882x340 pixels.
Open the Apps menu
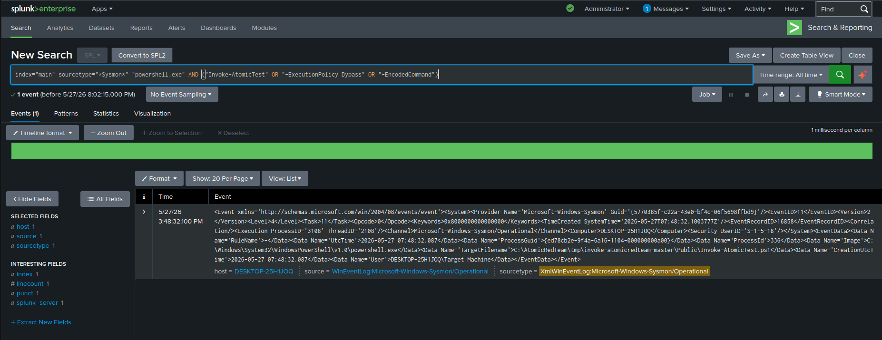pos(102,9)
